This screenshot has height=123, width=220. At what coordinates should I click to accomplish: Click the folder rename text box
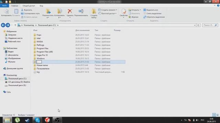tap(39, 62)
